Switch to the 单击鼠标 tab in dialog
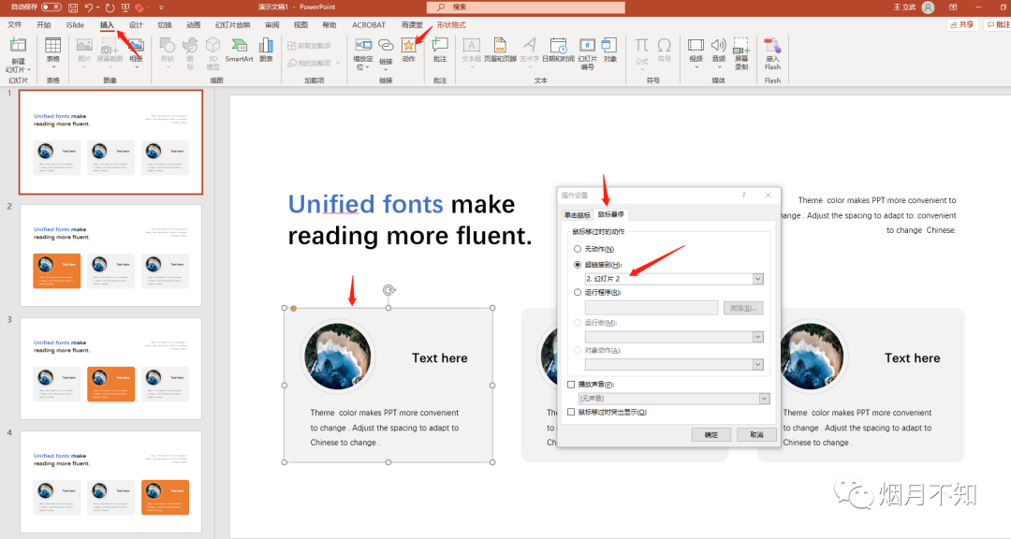Screen dimensions: 1011x539 pos(577,214)
